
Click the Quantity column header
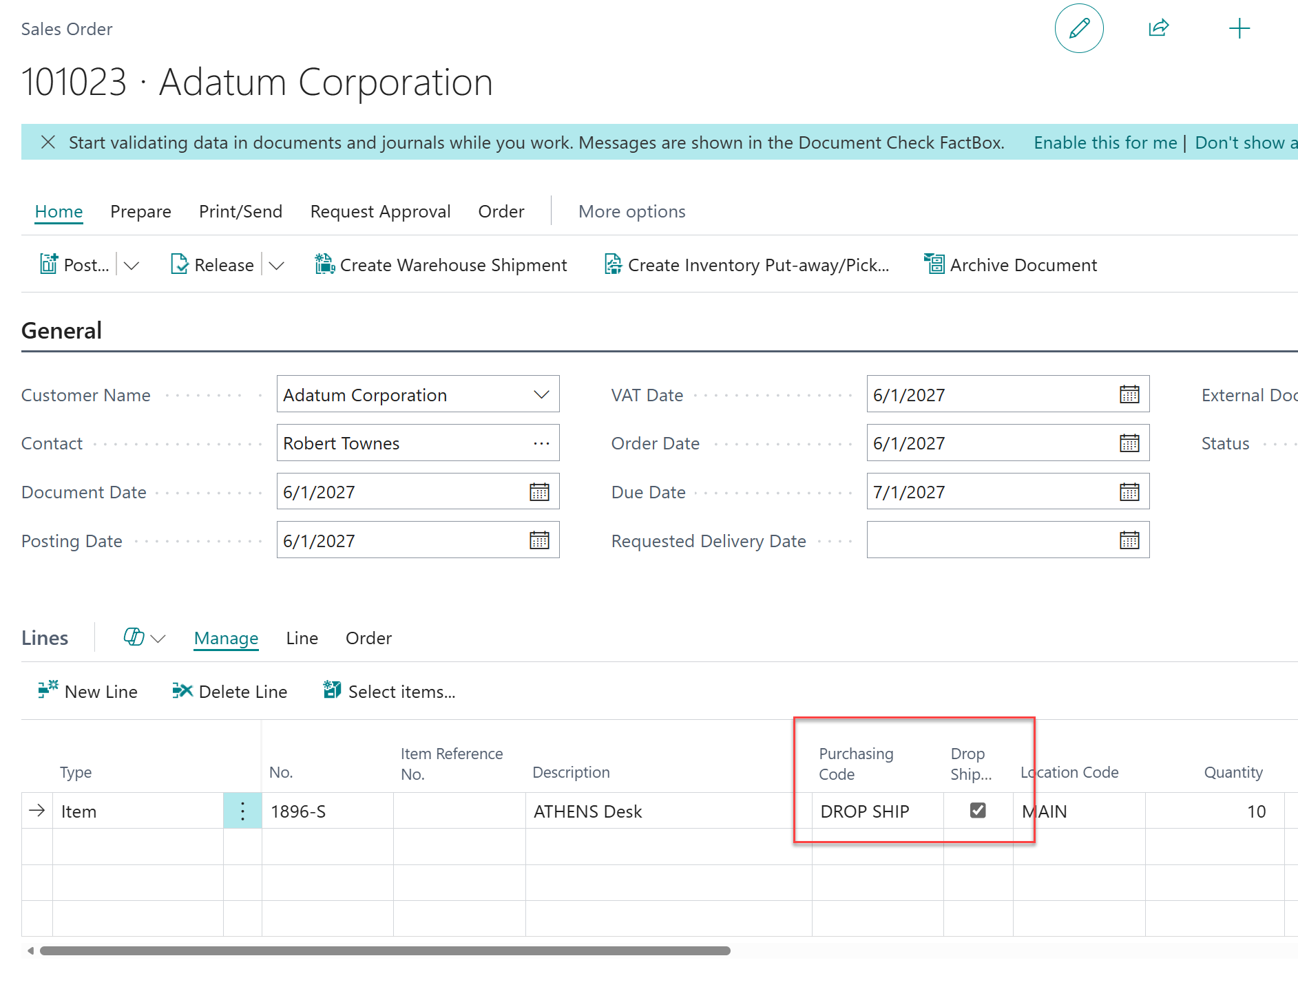(x=1233, y=772)
